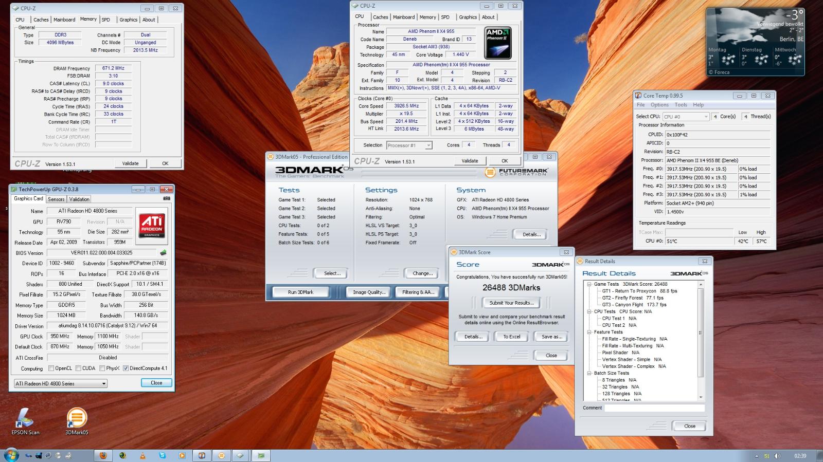Viewport: 823px width, 462px height.
Task: Collapse the CPU Tests tree node
Action: point(589,311)
